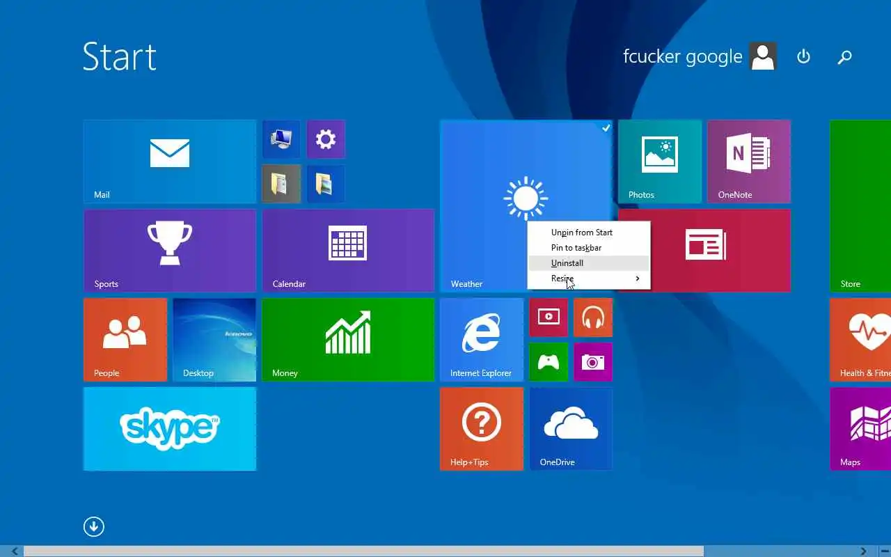891x557 pixels.
Task: Launch the Sports trophy tile
Action: coord(170,251)
